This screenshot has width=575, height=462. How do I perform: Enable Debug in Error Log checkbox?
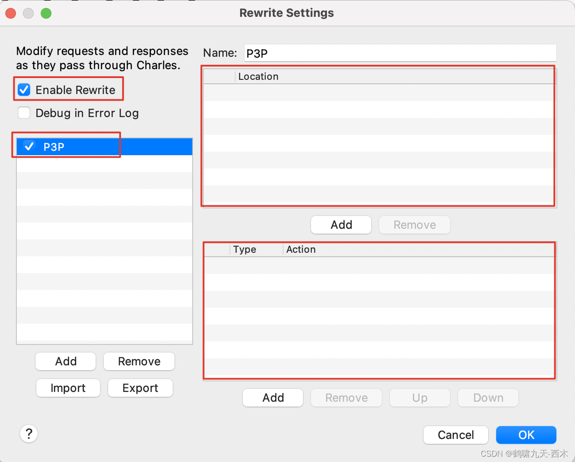[24, 113]
